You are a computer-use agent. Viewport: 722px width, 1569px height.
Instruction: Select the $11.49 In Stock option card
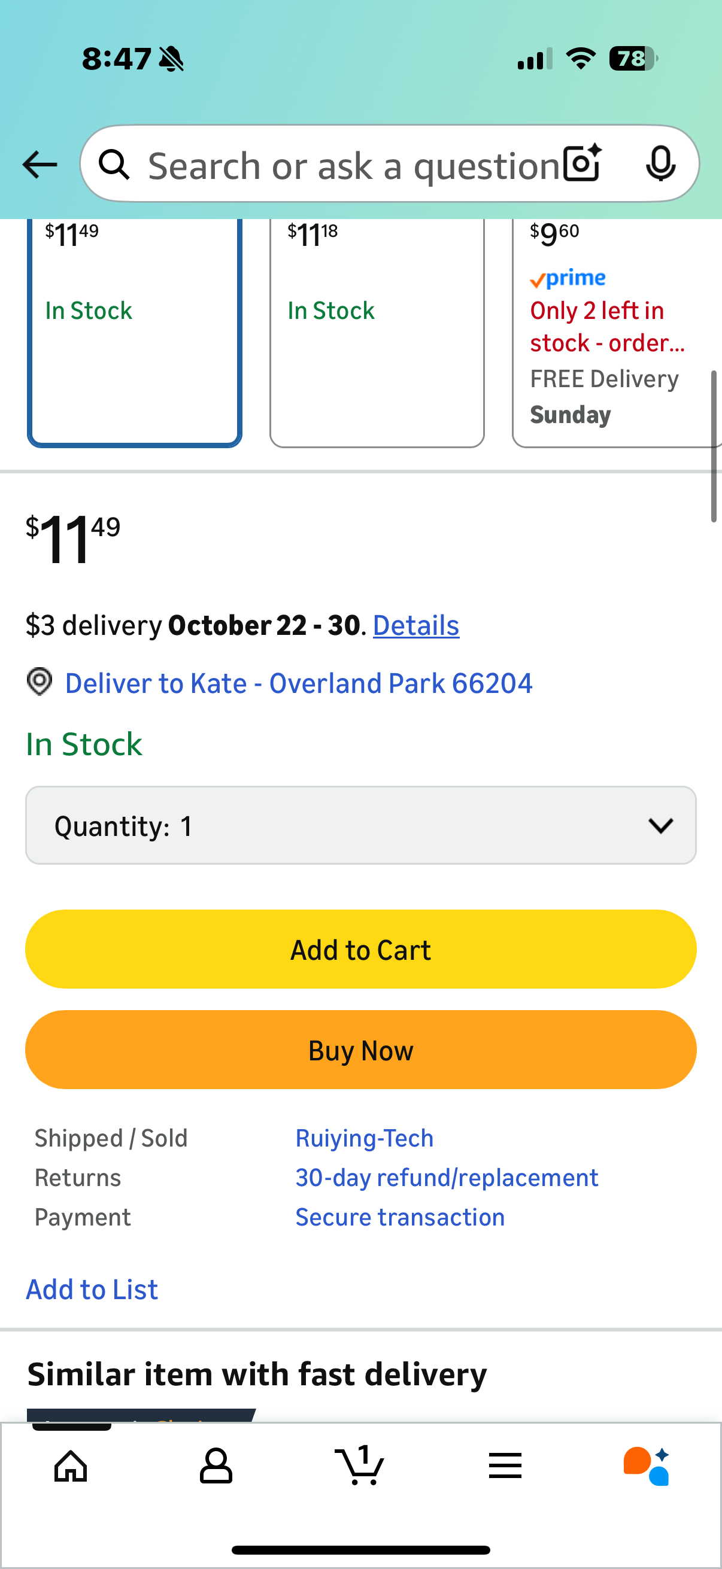coord(134,332)
